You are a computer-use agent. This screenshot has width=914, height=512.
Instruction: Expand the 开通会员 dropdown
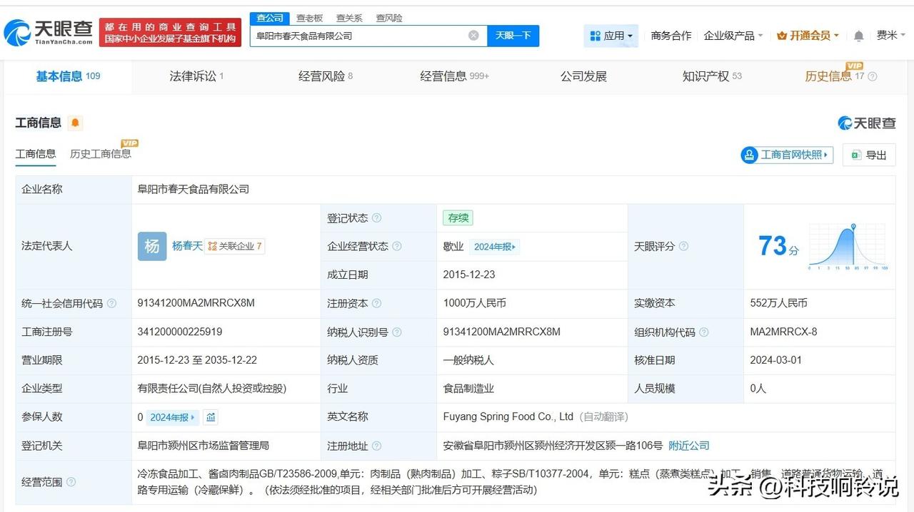(808, 36)
